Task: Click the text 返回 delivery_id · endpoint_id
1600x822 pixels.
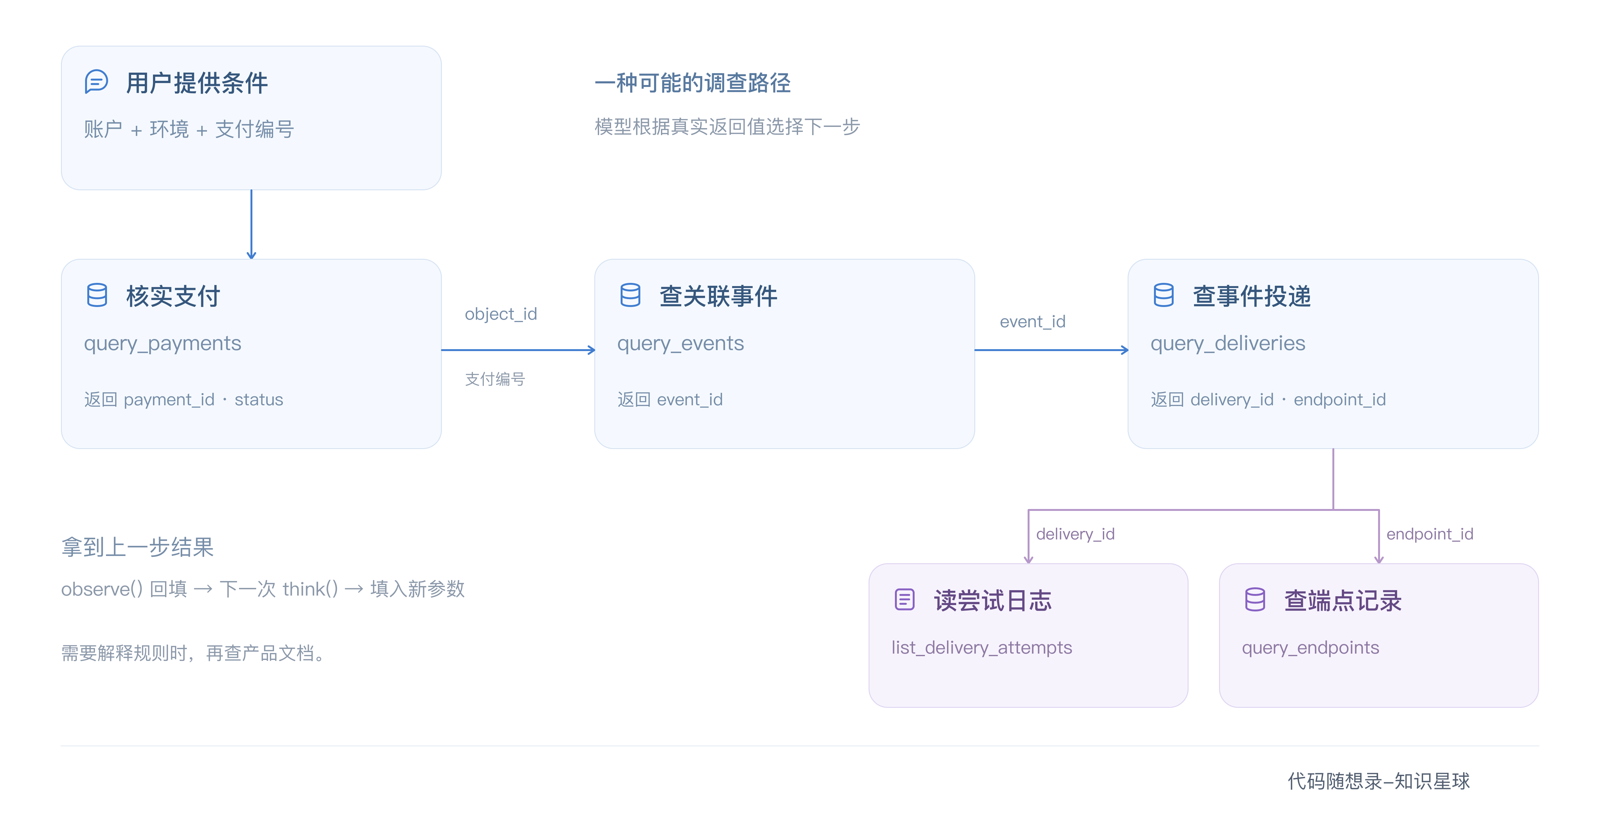Action: 1268,400
